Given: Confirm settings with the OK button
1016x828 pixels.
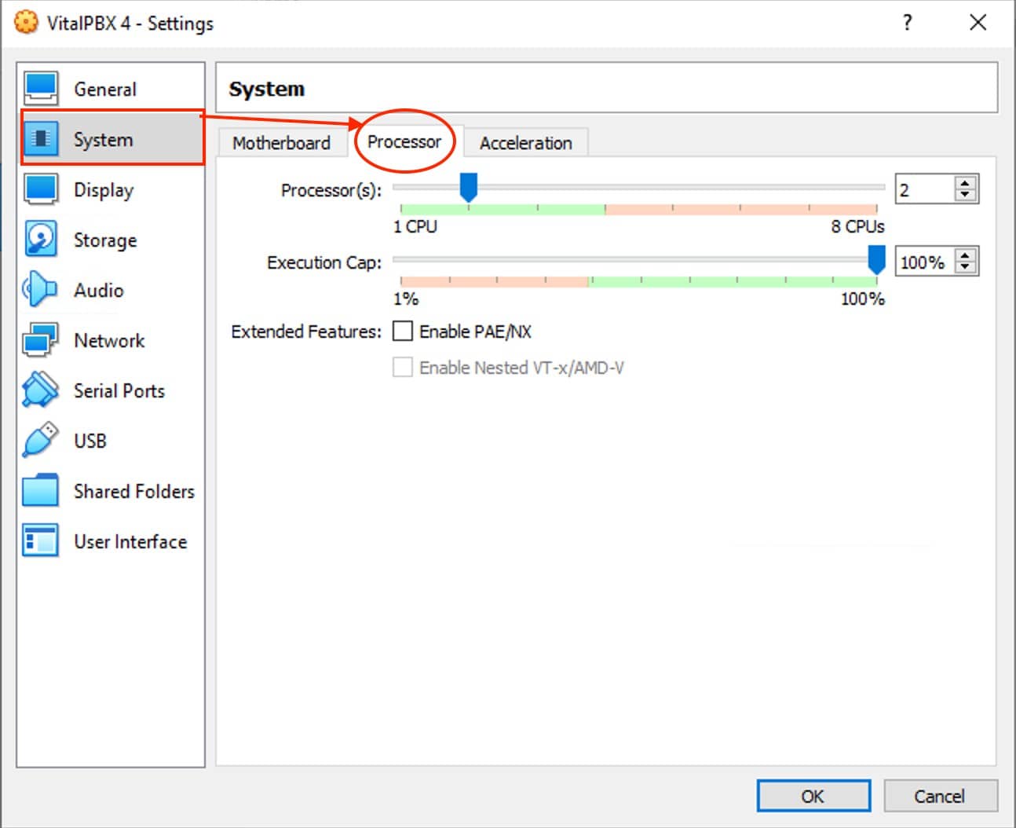Looking at the screenshot, I should pos(813,796).
